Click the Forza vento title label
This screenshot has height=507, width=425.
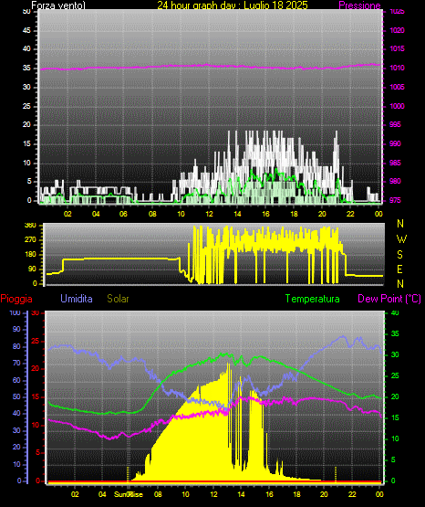point(58,5)
